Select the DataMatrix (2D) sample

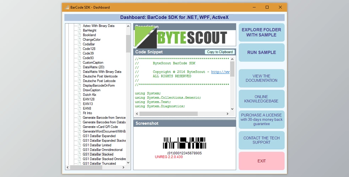point(93,67)
